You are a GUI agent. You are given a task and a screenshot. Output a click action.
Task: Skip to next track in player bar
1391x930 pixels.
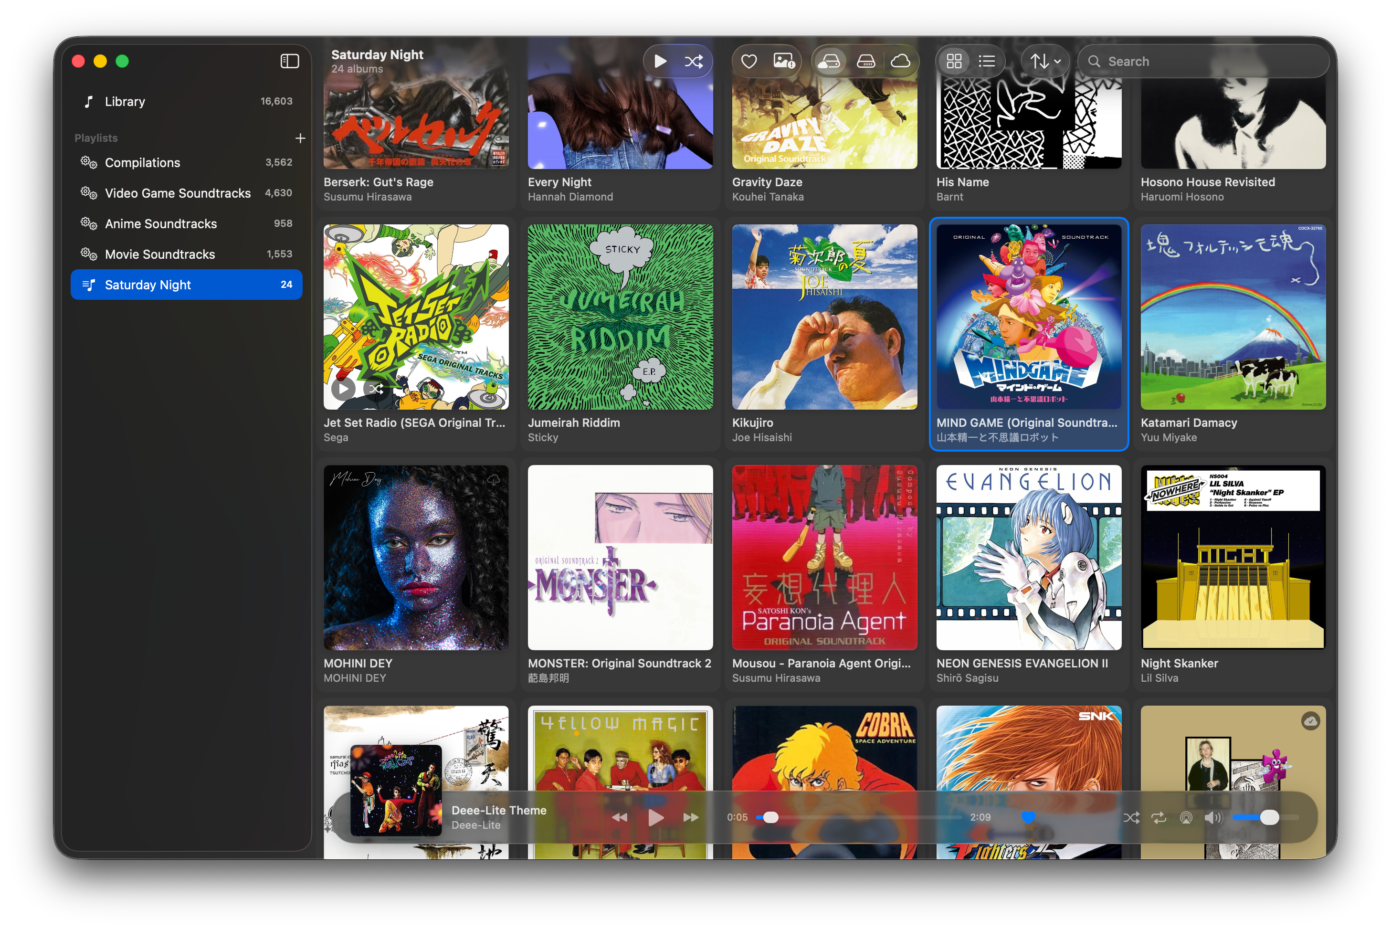pos(691,817)
